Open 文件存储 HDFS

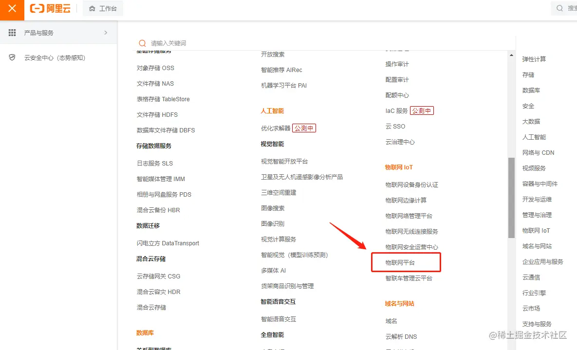(157, 115)
